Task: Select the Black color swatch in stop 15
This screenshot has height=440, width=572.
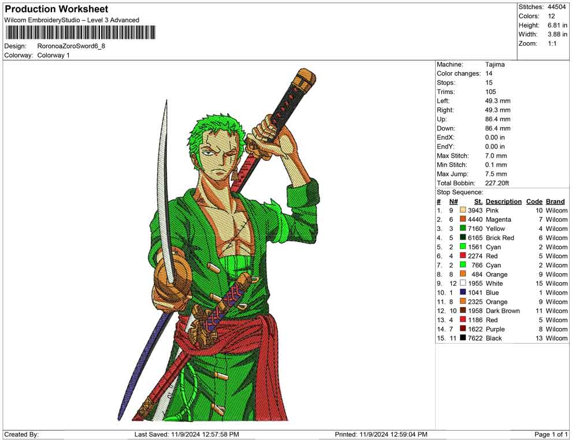Action: click(463, 338)
